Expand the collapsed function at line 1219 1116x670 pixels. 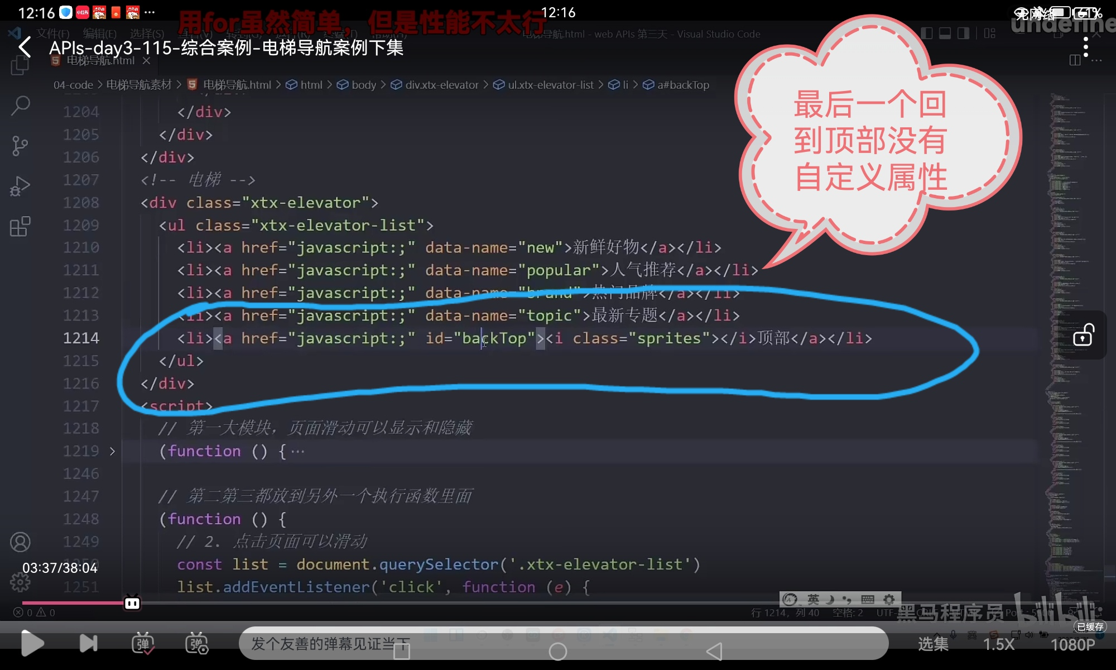click(113, 451)
